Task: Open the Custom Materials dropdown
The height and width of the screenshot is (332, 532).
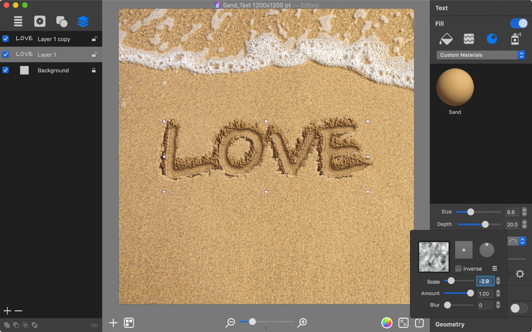Action: click(x=481, y=55)
